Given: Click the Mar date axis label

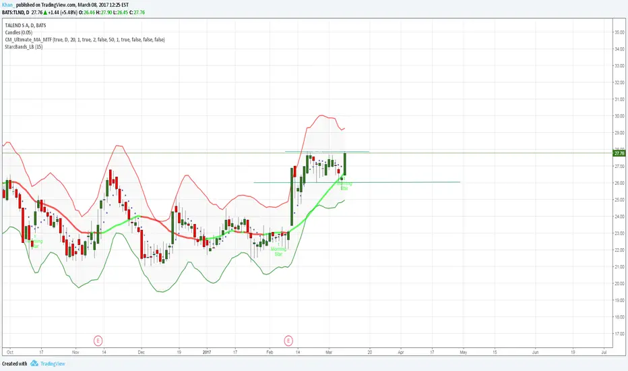Looking at the screenshot, I should click(329, 352).
